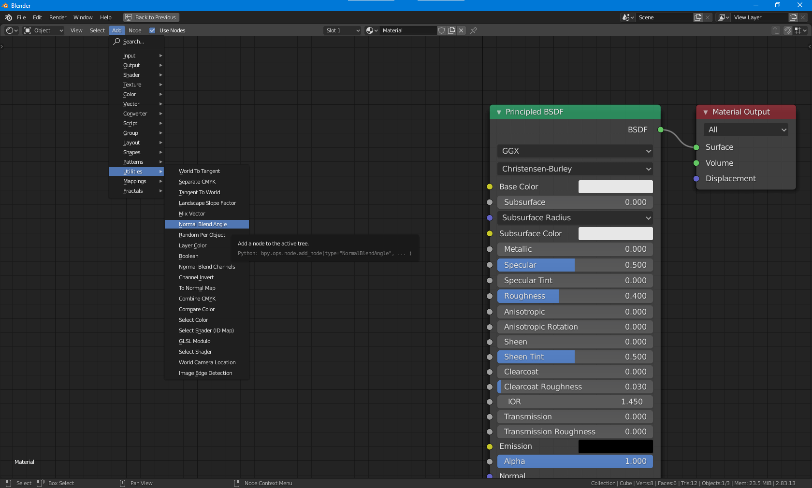
Task: Click the unlink material X icon
Action: point(461,30)
